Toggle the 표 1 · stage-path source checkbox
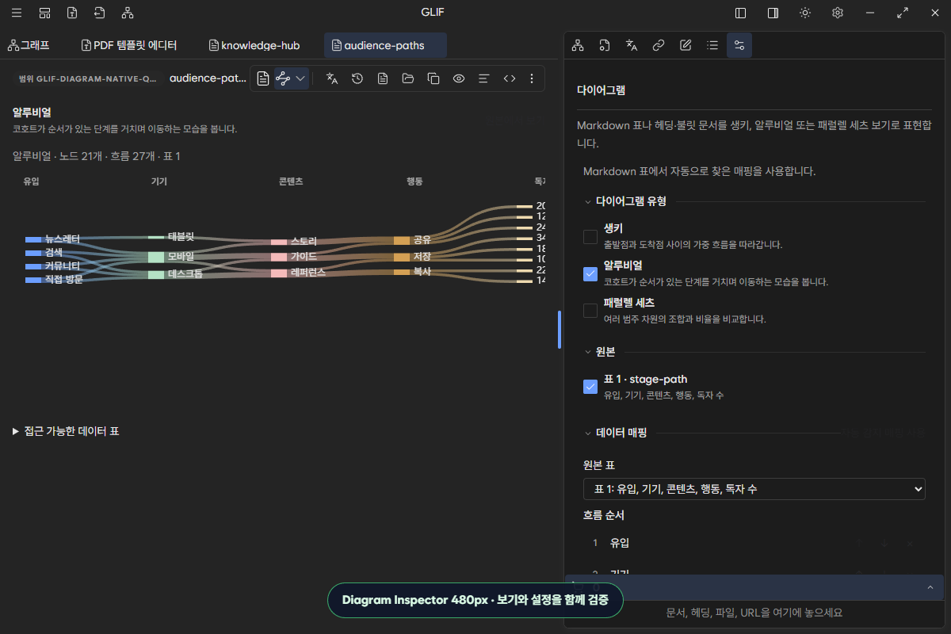This screenshot has width=951, height=634. pyautogui.click(x=590, y=387)
